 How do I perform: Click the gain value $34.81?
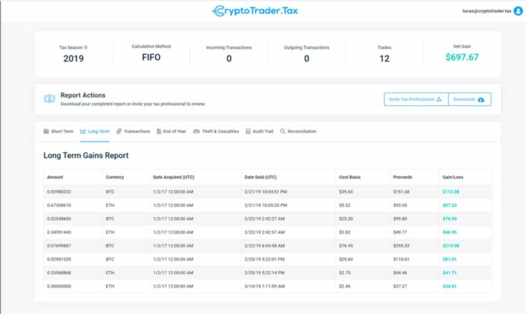(449, 286)
